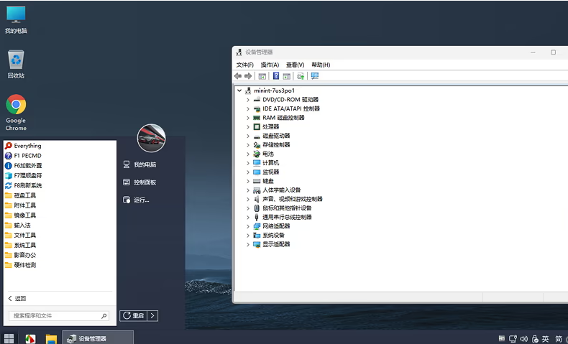This screenshot has height=344, width=568.
Task: Open the 查看(V) menu
Action: pyautogui.click(x=295, y=65)
